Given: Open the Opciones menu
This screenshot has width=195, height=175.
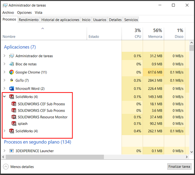Looking at the screenshot, I should pyautogui.click(x=24, y=12).
